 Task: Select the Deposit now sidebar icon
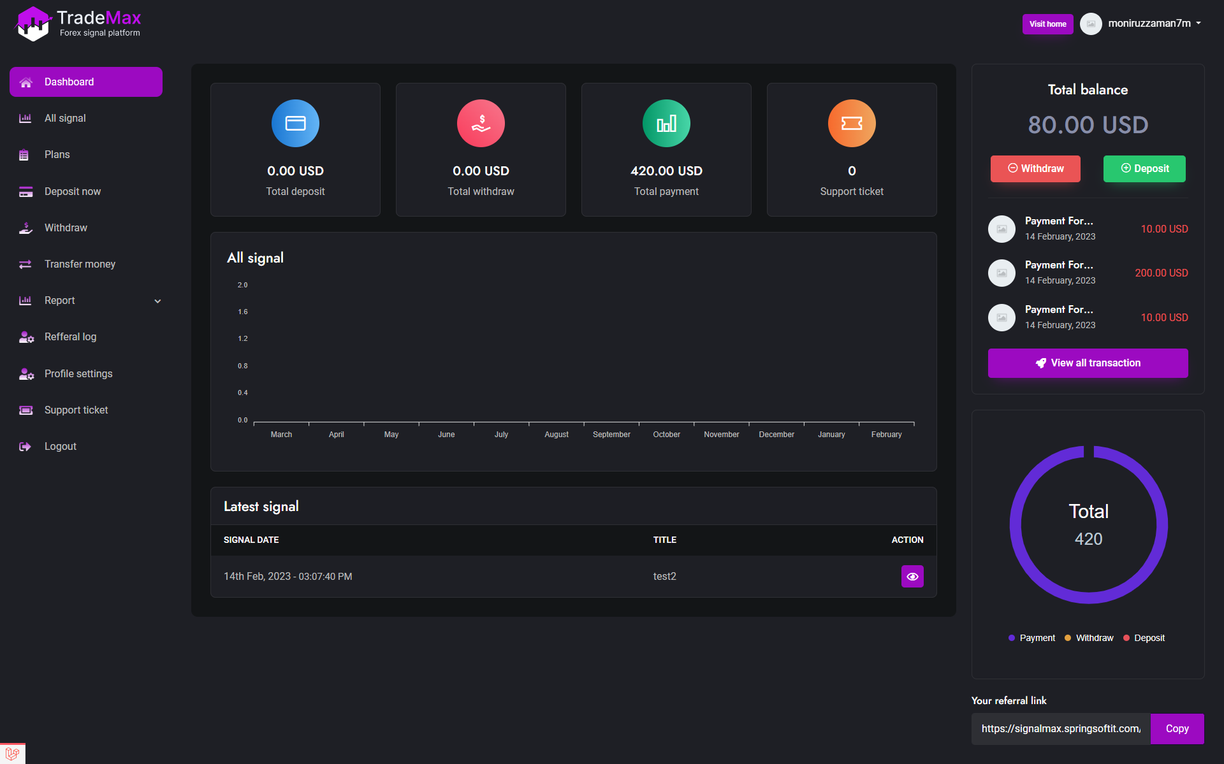25,191
